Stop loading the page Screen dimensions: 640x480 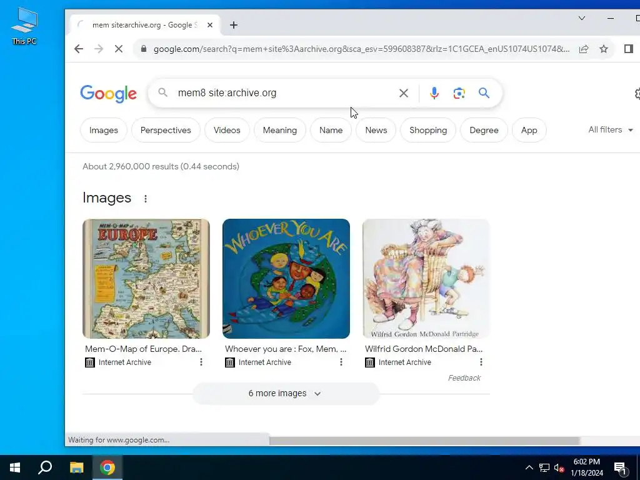point(118,49)
